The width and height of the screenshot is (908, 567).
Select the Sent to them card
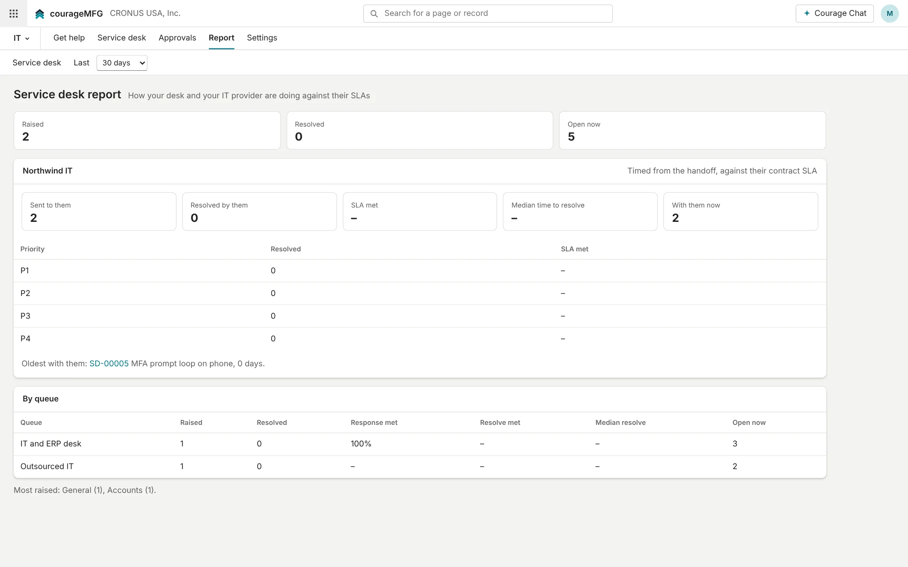tap(99, 212)
